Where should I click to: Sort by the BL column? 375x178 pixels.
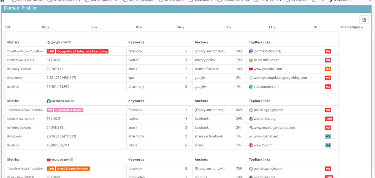click(94, 27)
